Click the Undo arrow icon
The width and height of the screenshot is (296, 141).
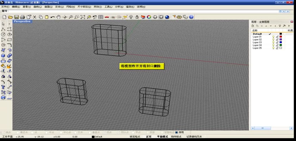[53, 17]
